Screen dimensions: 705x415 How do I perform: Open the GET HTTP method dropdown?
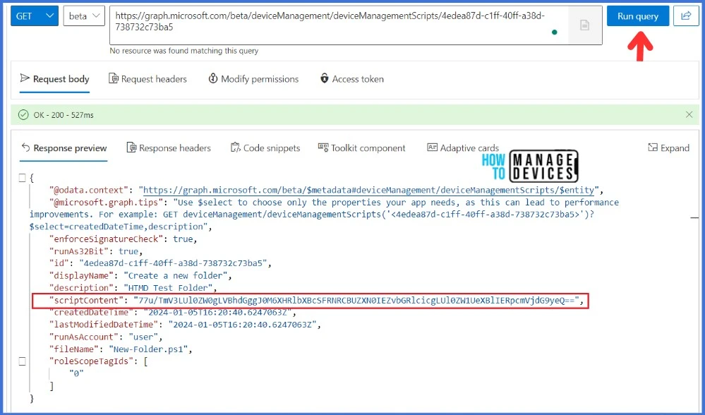coord(35,16)
